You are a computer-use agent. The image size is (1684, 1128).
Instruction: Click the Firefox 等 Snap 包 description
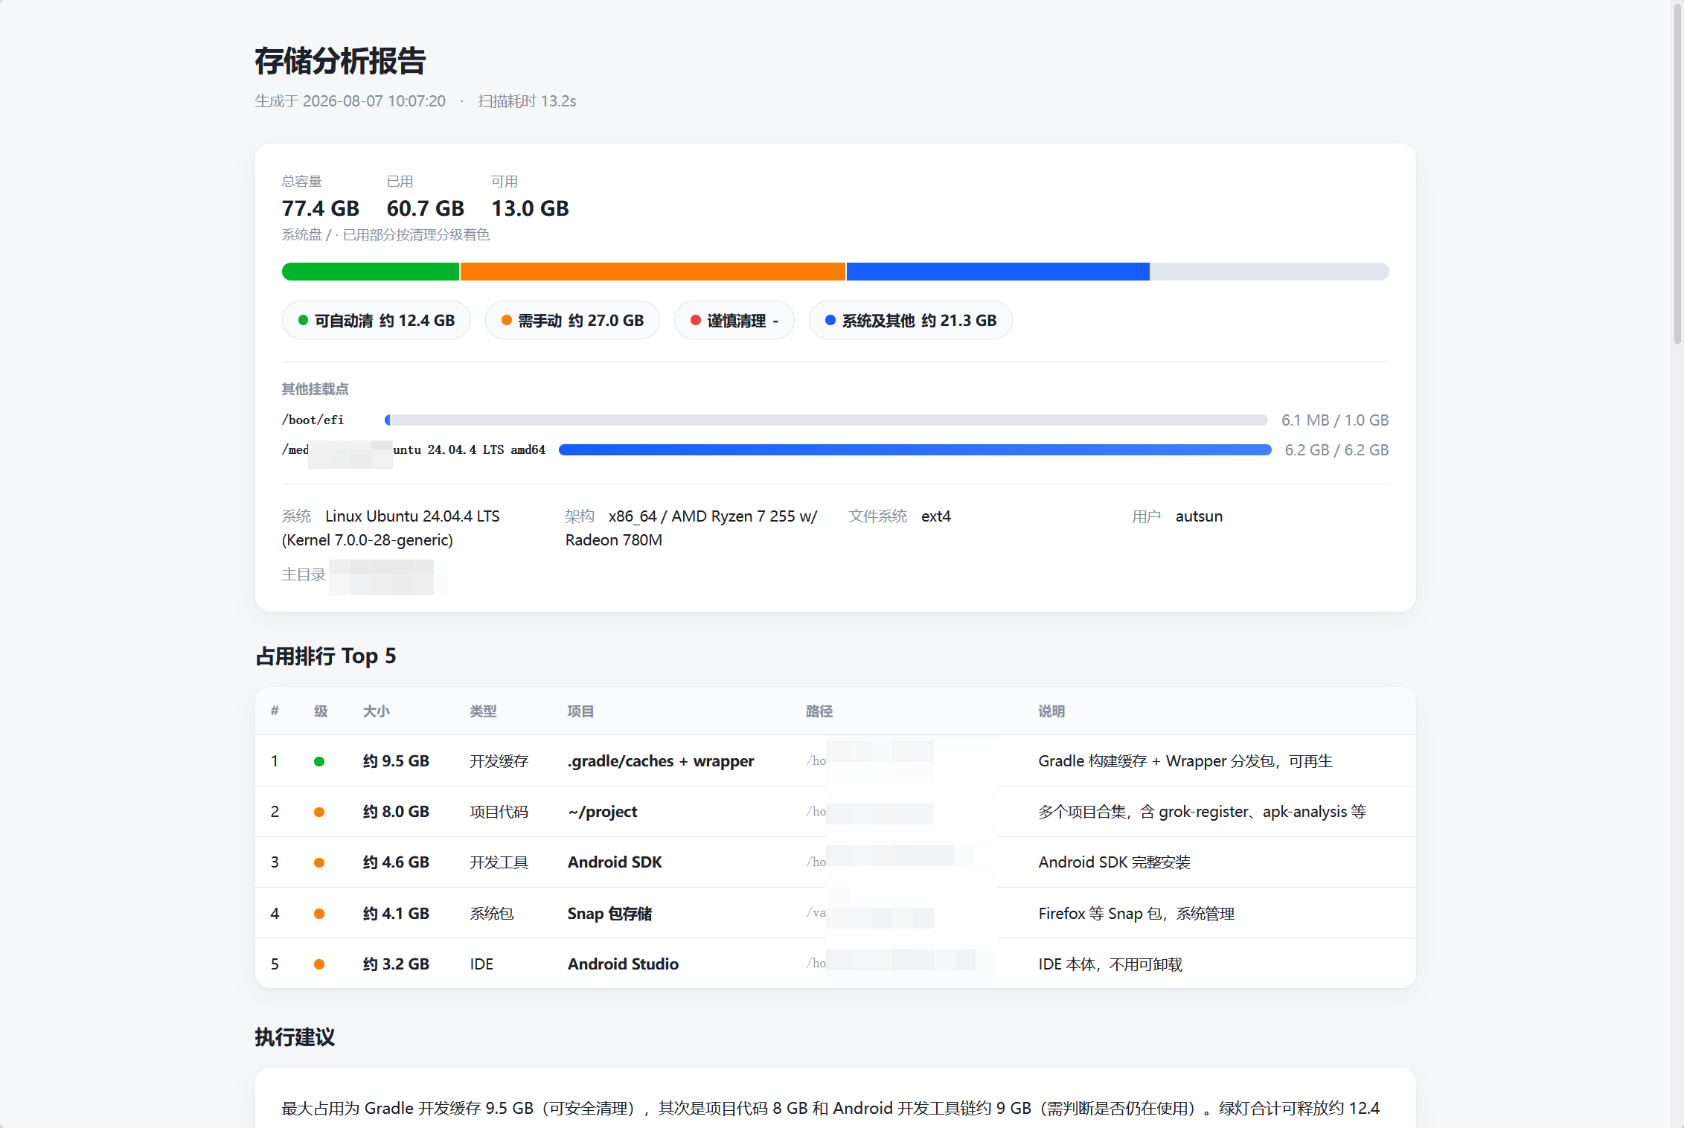coord(1136,914)
